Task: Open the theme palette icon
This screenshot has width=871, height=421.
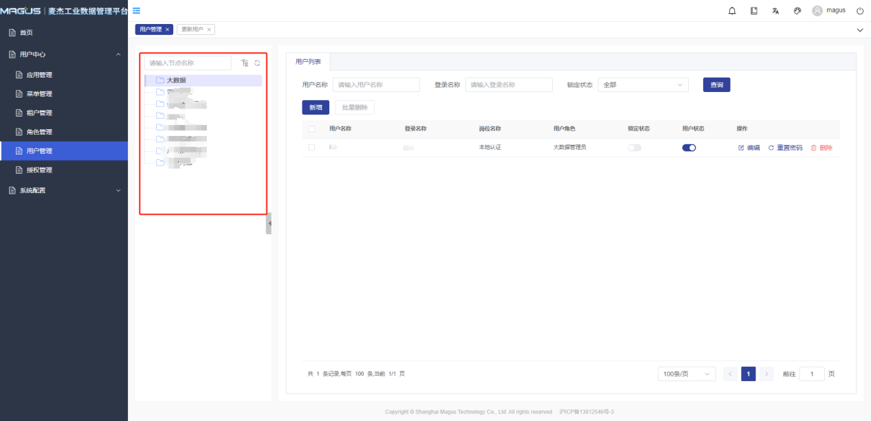Action: point(797,11)
